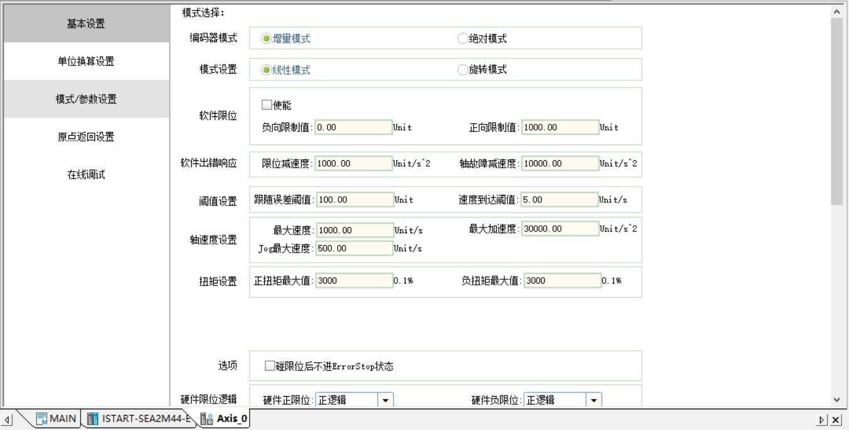The height and width of the screenshot is (430, 849).
Task: Toggle 碰限位后不进ErrorStop状态 checkbox
Action: point(270,366)
